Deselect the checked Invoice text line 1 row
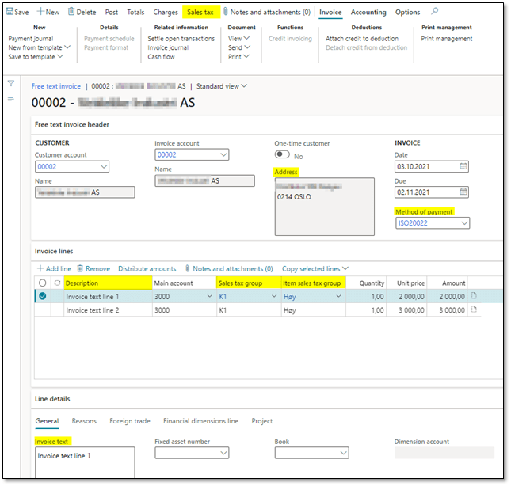Screen dimensions: 511x486 click(x=43, y=297)
